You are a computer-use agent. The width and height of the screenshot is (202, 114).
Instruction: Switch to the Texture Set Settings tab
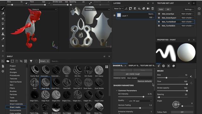(x=148, y=66)
